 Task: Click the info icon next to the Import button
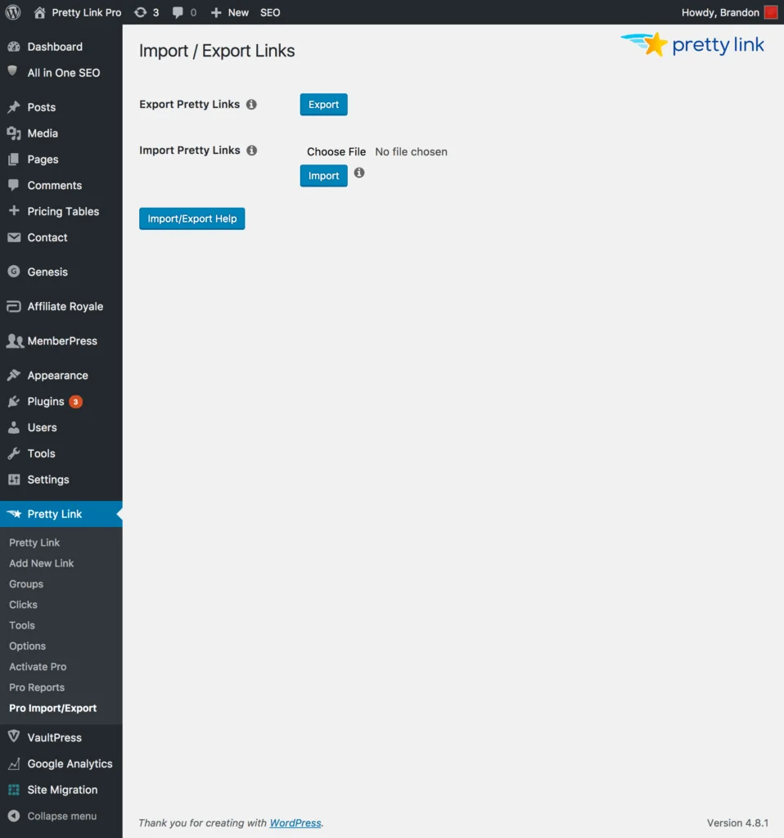click(x=358, y=173)
